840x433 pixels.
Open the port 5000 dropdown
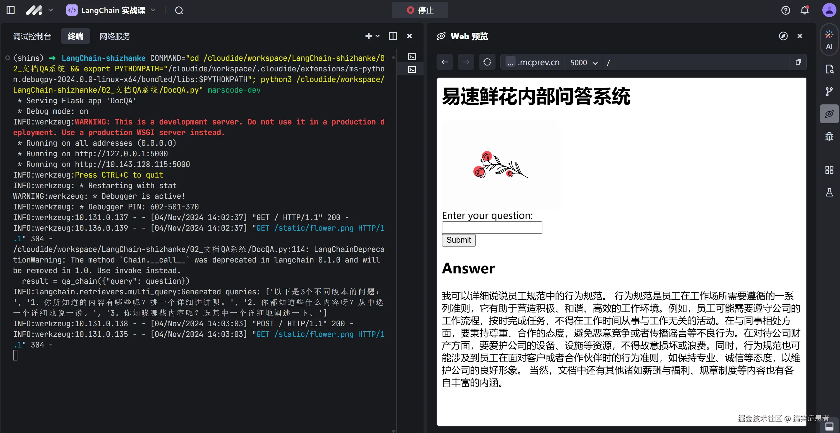[583, 62]
